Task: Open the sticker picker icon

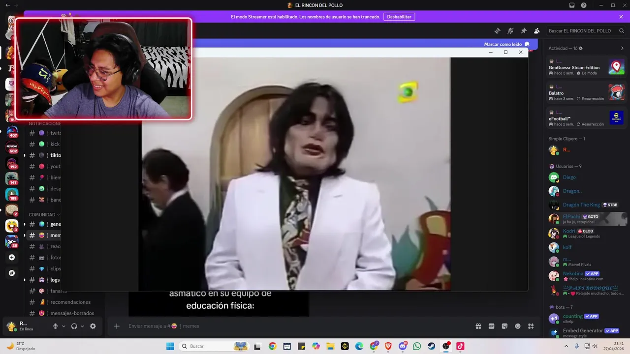Action: (x=504, y=326)
